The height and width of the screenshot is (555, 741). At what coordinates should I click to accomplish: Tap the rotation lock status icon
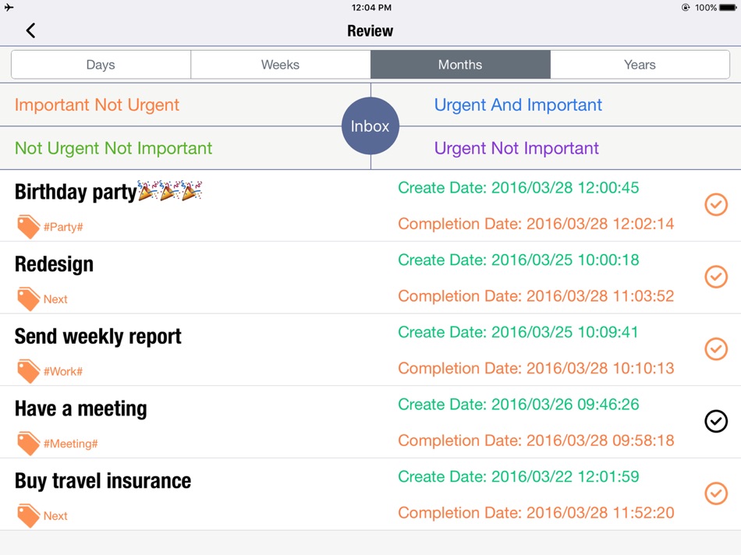pos(686,8)
